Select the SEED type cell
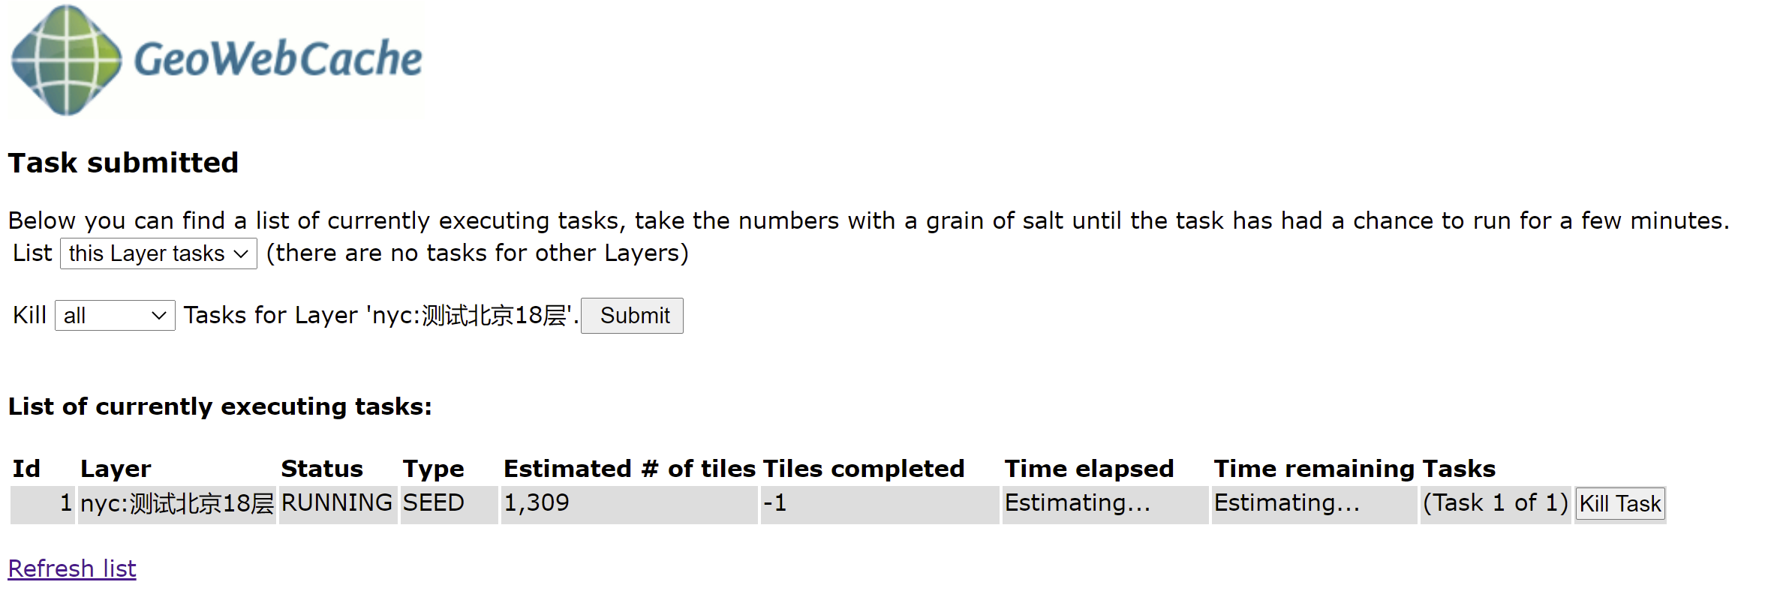 pos(433,503)
